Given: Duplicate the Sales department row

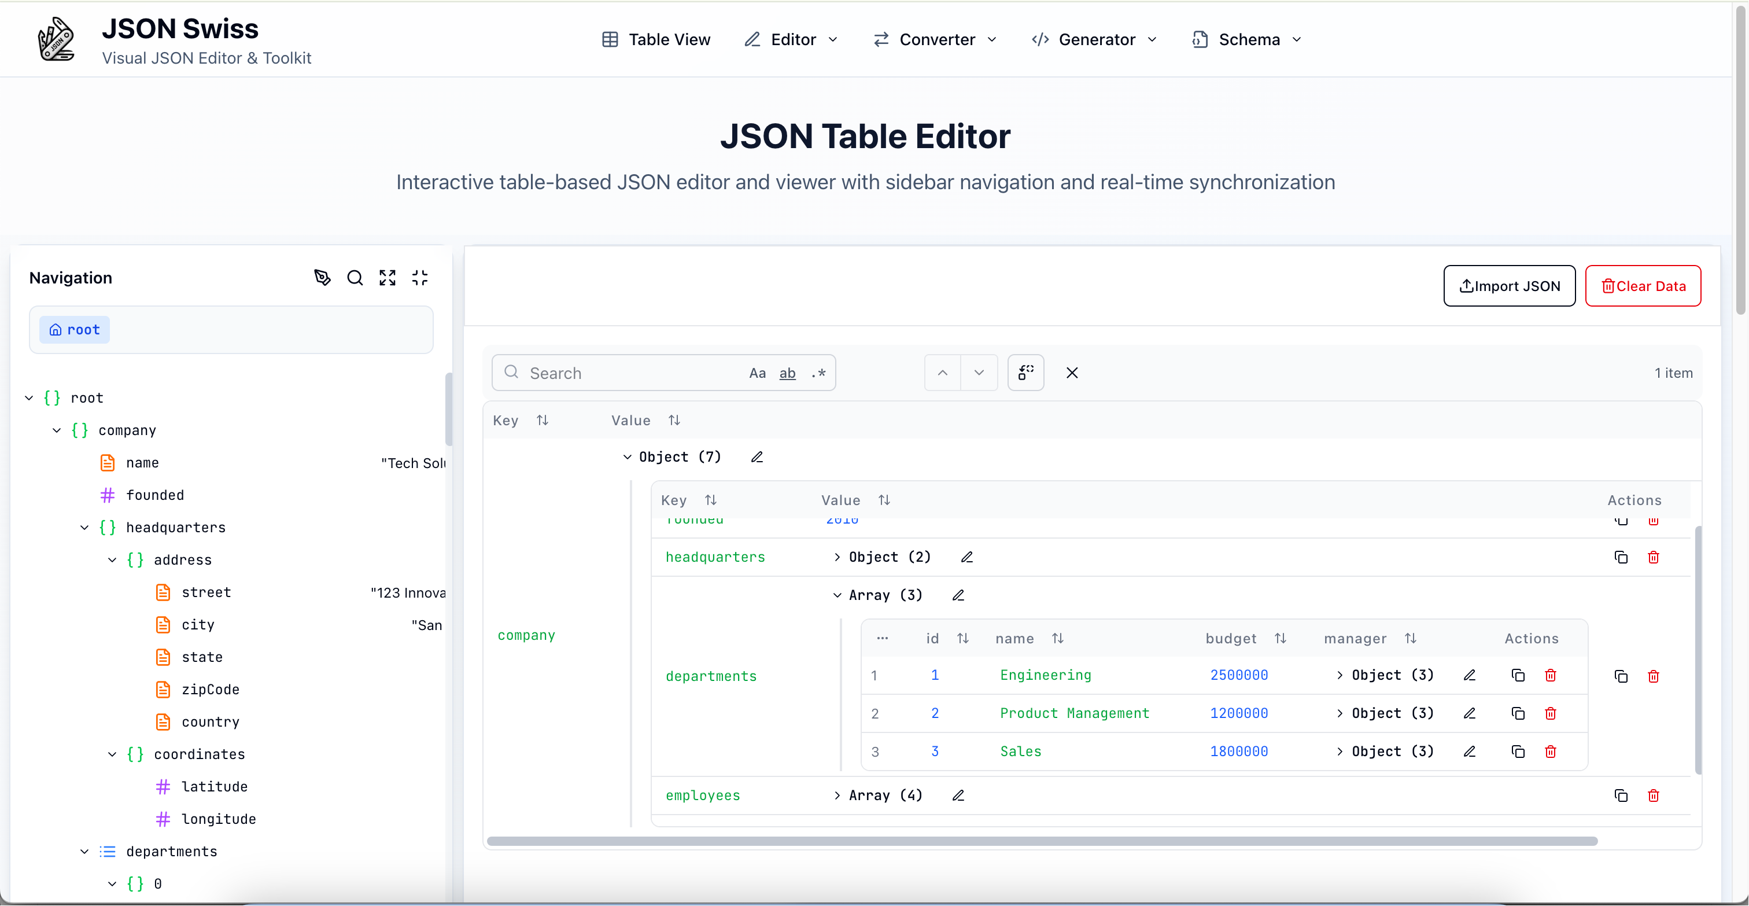Looking at the screenshot, I should pyautogui.click(x=1518, y=751).
